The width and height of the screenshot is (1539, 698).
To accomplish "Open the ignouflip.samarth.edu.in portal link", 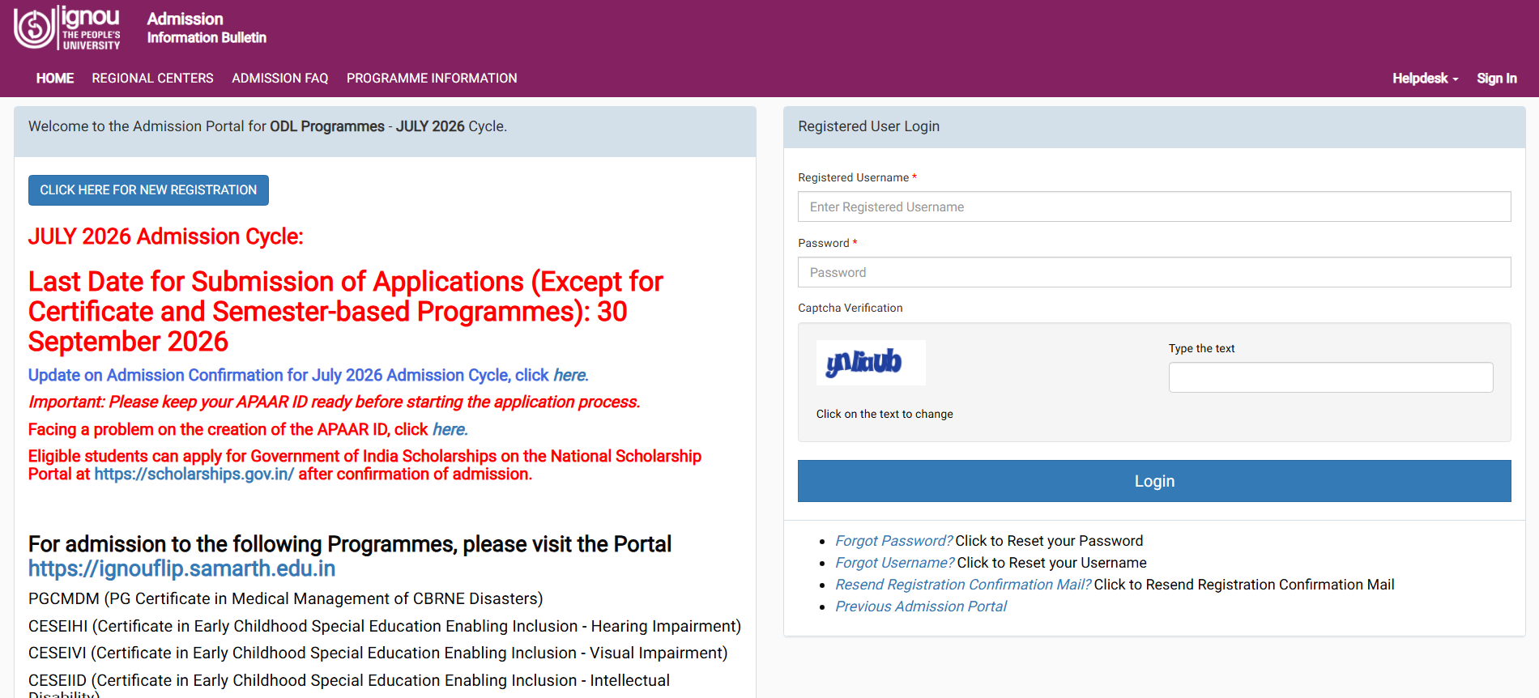I will point(181,568).
